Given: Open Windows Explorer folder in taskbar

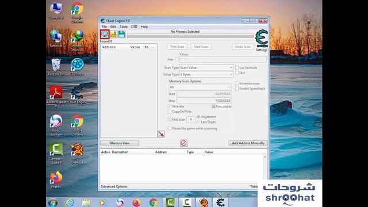Looking at the screenshot, I should pyautogui.click(x=86, y=202).
